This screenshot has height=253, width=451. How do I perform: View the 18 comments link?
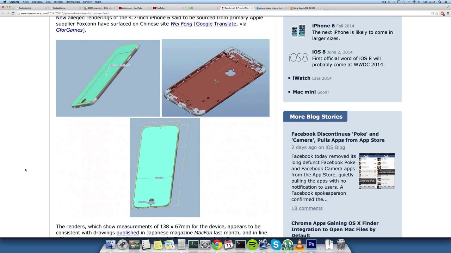(x=307, y=208)
